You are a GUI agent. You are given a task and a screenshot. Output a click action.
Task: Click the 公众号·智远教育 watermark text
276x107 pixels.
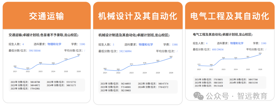[237, 96]
